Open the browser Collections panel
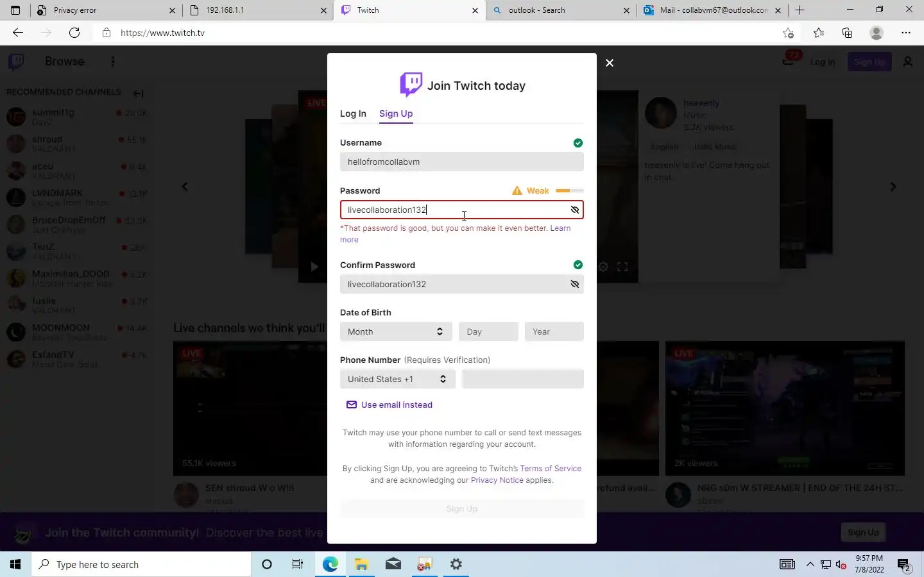This screenshot has width=924, height=577. [x=847, y=33]
